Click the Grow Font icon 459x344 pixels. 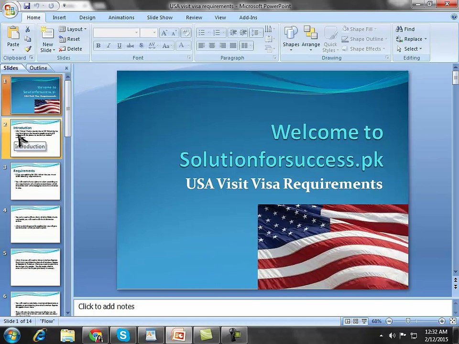pyautogui.click(x=164, y=33)
